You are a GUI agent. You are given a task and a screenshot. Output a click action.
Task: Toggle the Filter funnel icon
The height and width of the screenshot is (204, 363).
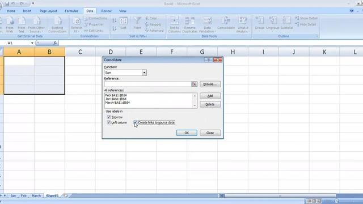point(137,21)
